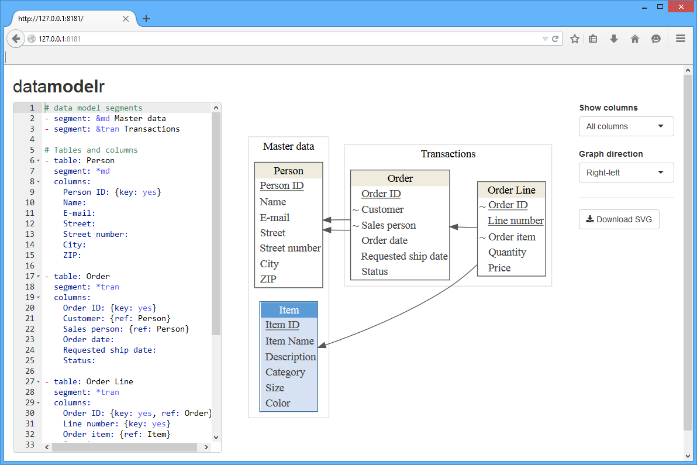Viewport: 697px width, 465px height.
Task: Click 'Person ID' in the Person table
Action: click(x=282, y=186)
